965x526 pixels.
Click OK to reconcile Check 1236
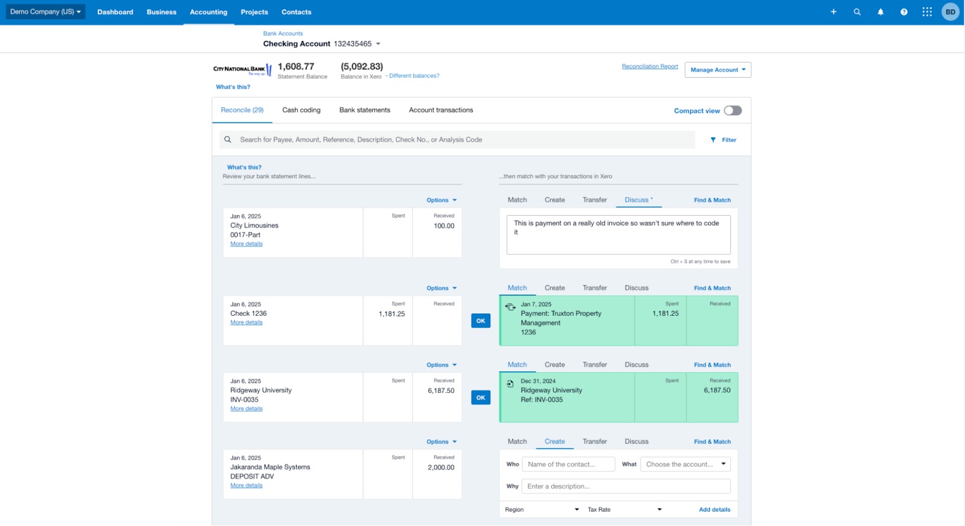(481, 321)
